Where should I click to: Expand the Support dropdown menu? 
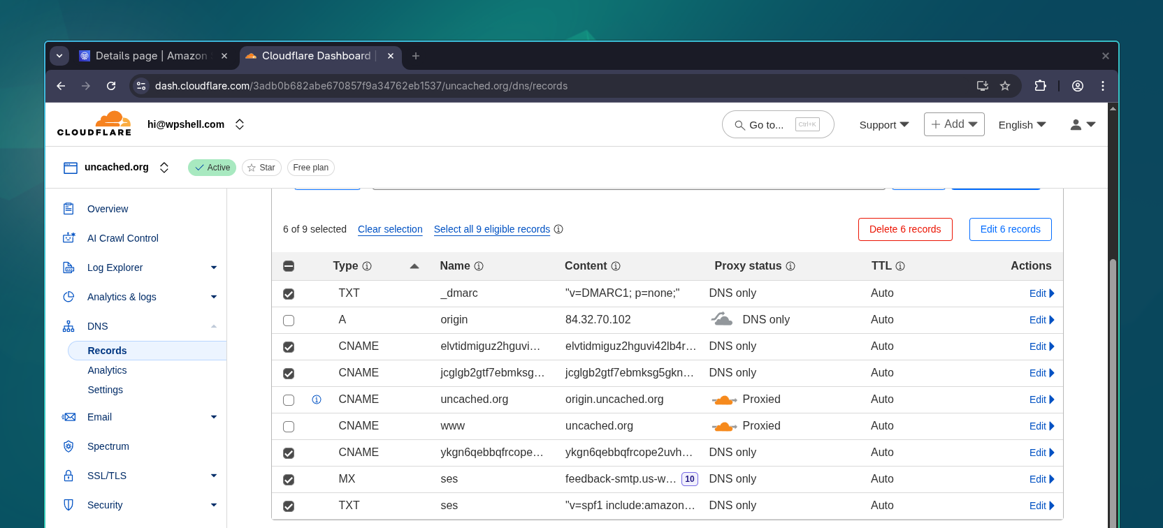click(x=883, y=124)
